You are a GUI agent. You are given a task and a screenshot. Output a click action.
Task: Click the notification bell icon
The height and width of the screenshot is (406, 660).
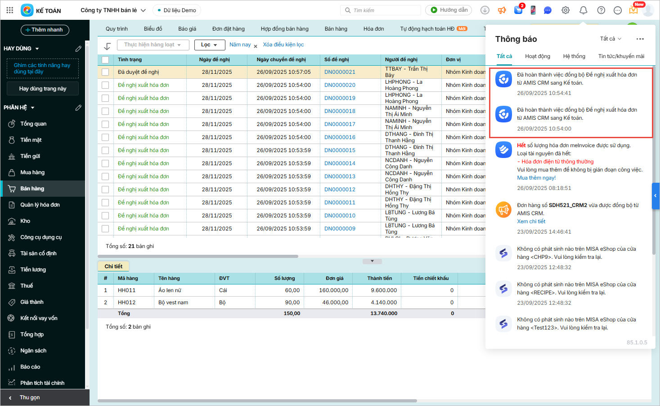tap(583, 10)
